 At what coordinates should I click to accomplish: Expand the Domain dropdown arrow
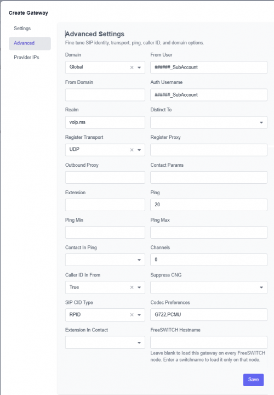click(139, 67)
